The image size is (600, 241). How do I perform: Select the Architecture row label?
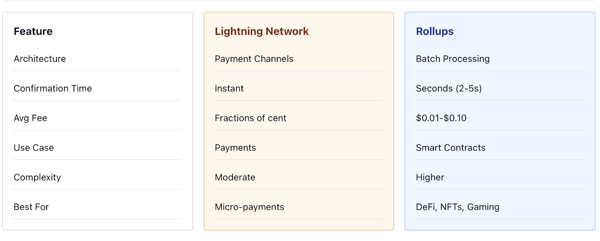pos(40,59)
